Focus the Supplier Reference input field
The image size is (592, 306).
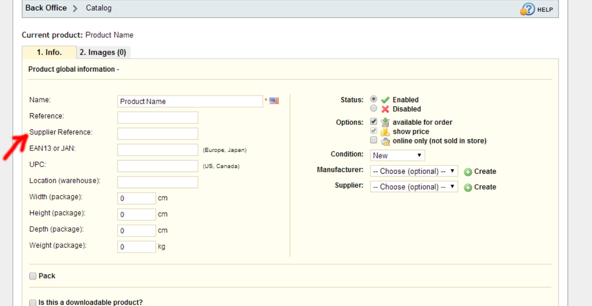click(158, 134)
